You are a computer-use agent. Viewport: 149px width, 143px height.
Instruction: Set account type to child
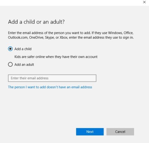pyautogui.click(x=10, y=49)
